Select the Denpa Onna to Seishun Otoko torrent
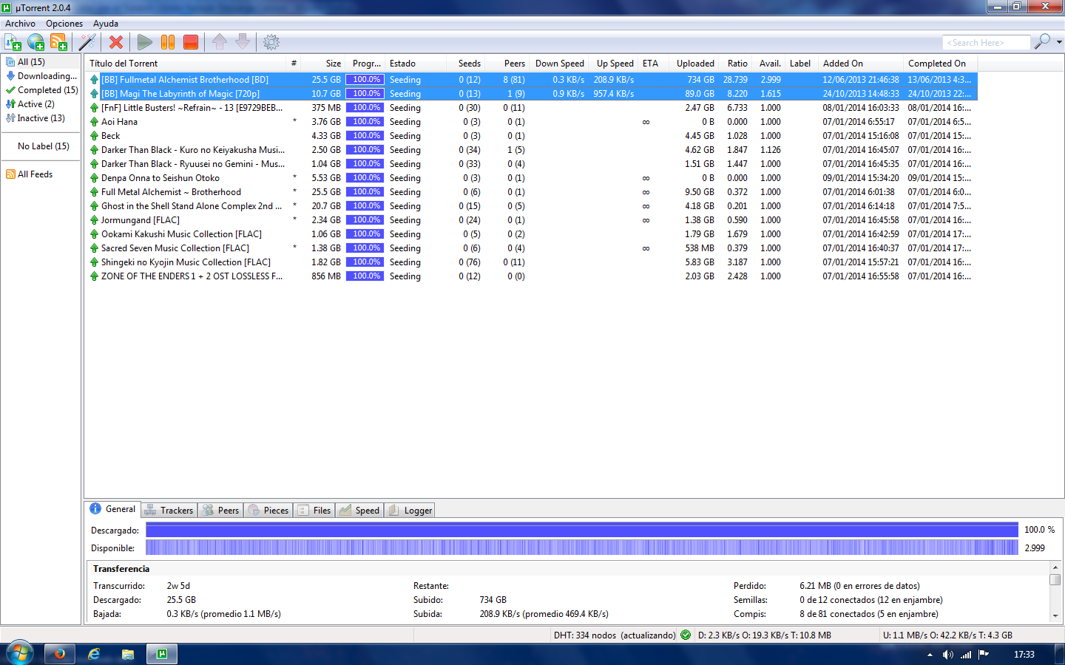Image resolution: width=1065 pixels, height=665 pixels. [x=531, y=178]
